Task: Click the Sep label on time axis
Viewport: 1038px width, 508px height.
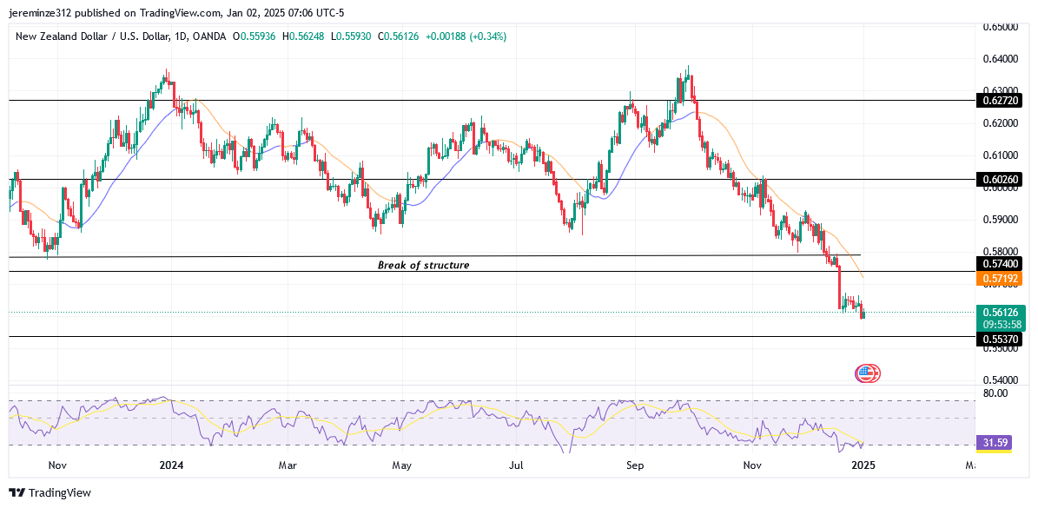Action: tap(635, 465)
